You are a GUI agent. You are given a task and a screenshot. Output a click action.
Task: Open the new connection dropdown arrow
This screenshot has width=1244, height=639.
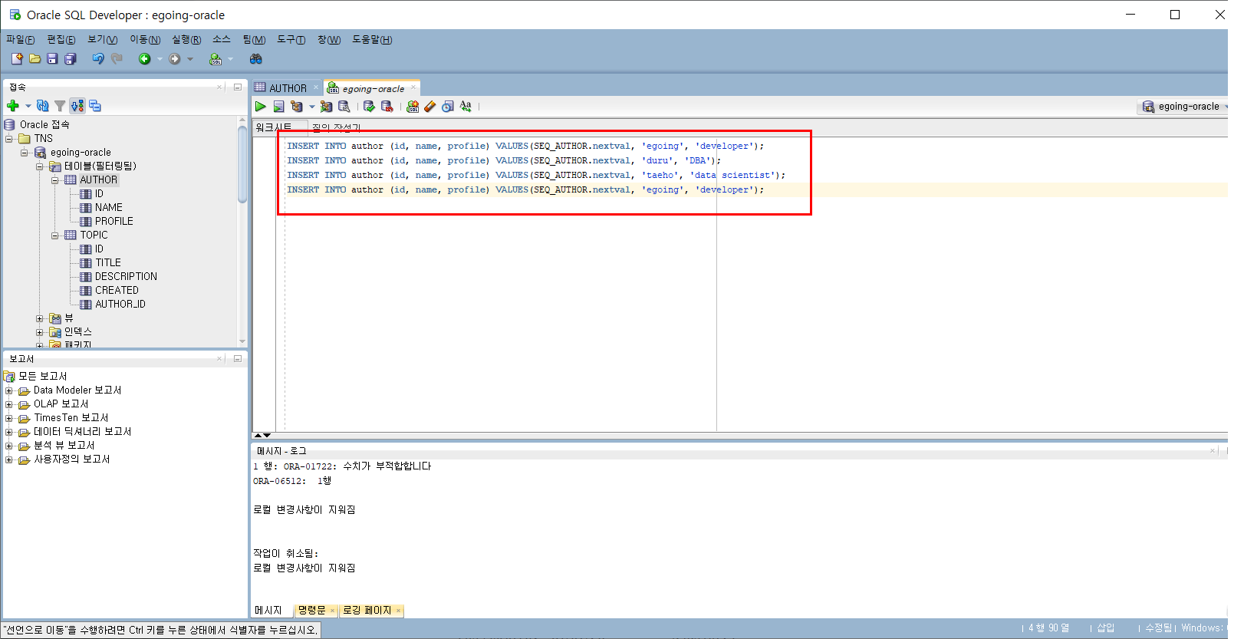[28, 106]
